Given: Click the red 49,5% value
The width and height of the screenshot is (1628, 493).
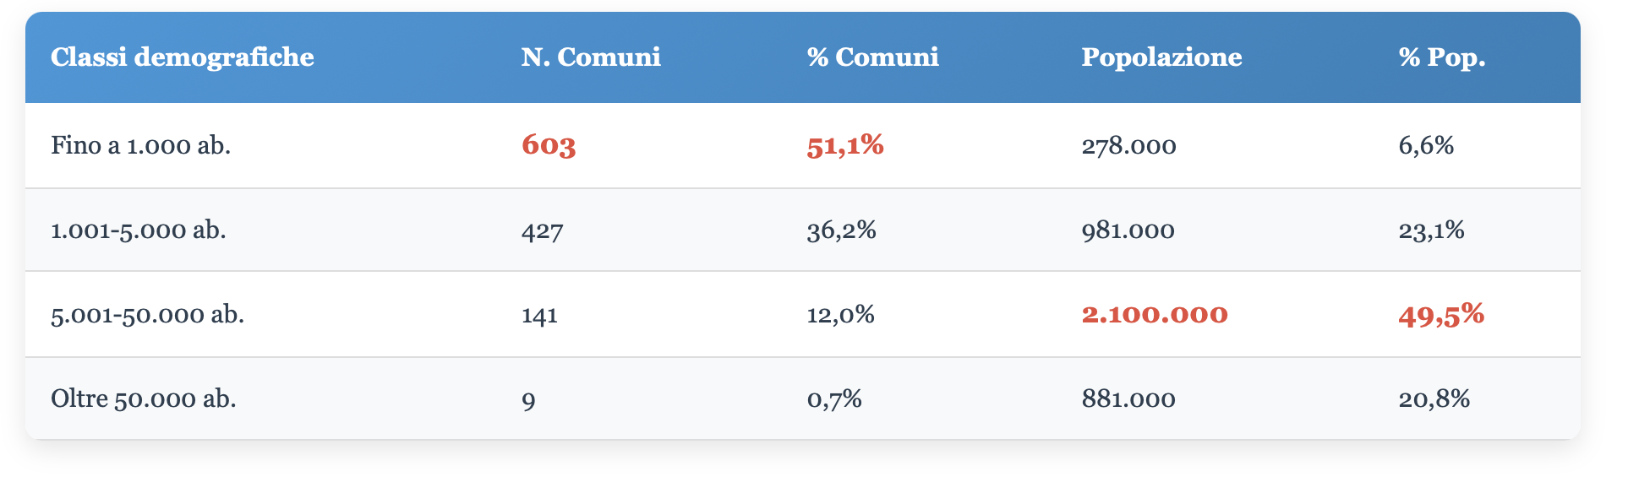Looking at the screenshot, I should pyautogui.click(x=1440, y=315).
